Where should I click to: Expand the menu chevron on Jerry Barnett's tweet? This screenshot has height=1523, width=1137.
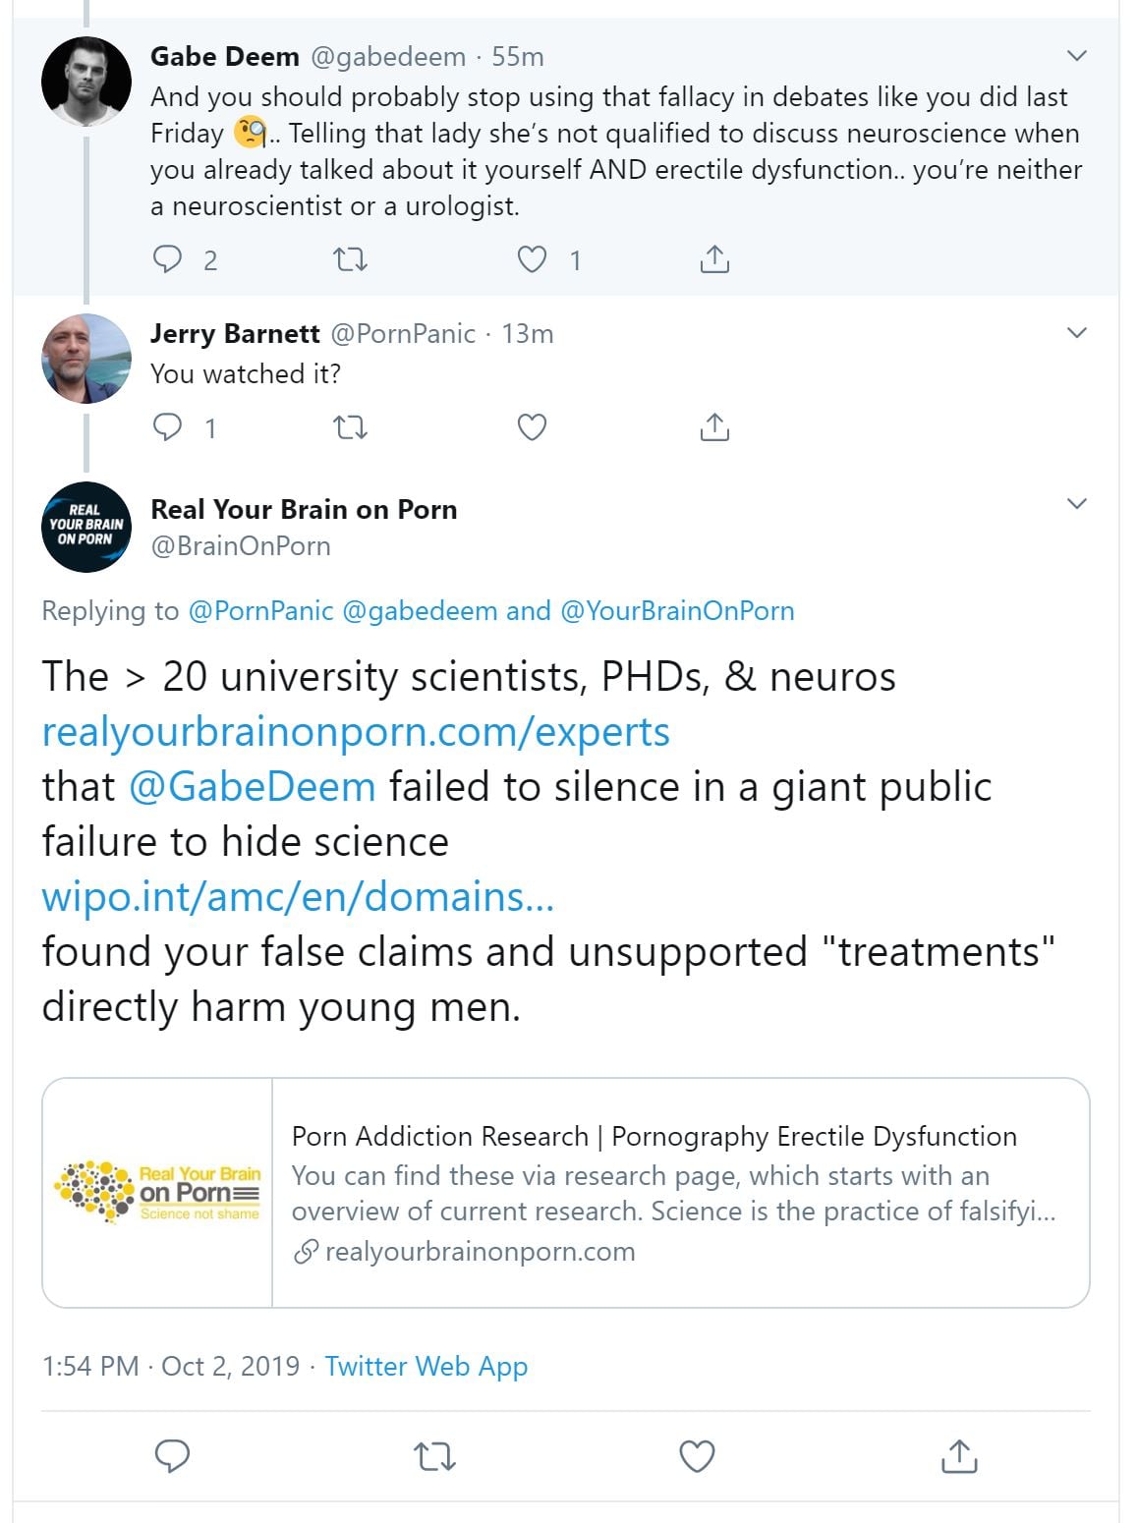click(1077, 333)
